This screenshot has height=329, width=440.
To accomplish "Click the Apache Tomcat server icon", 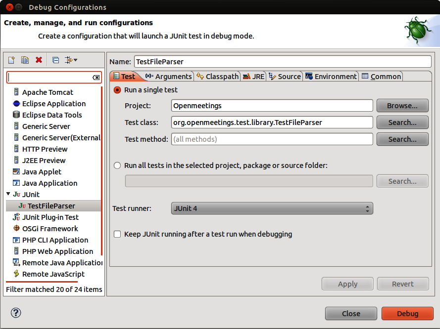I will coord(16,92).
